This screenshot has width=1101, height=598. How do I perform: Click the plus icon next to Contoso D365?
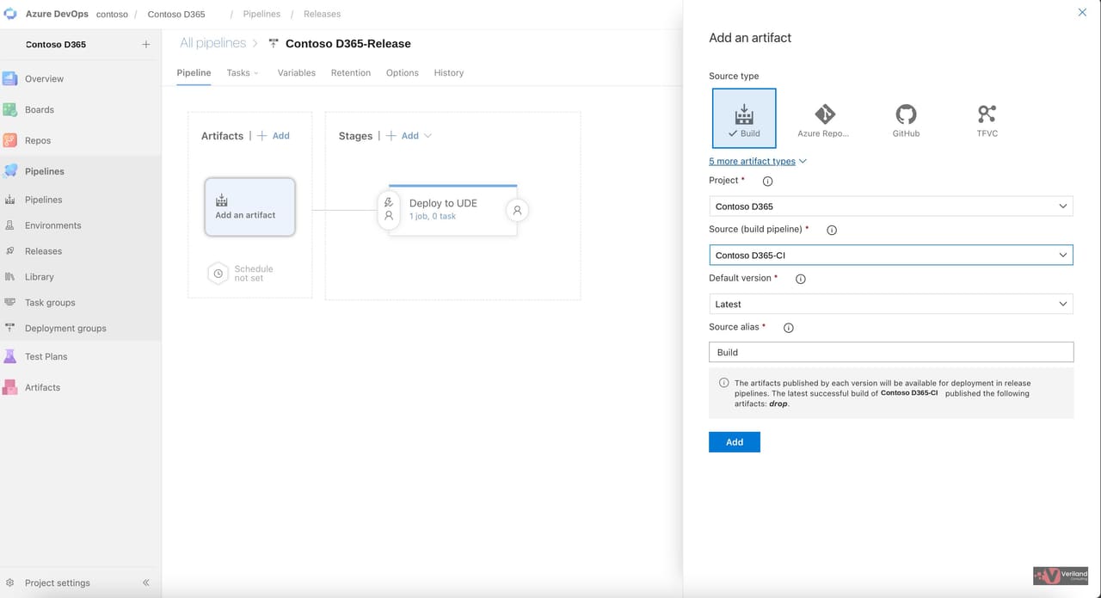[x=146, y=44]
